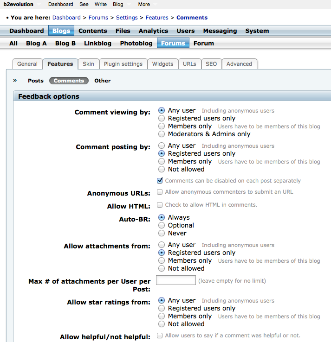
Task: Allow star ratings from Any user
Action: 162,300
